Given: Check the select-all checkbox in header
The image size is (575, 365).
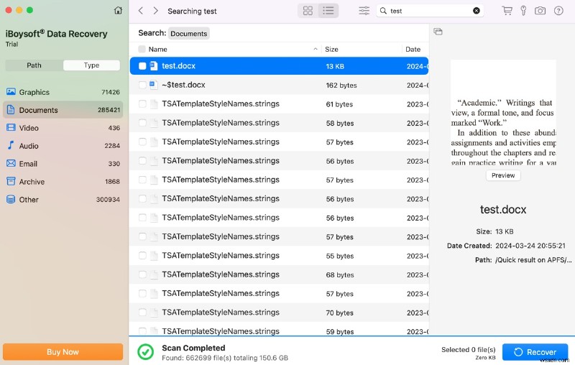Looking at the screenshot, I should [x=142, y=49].
